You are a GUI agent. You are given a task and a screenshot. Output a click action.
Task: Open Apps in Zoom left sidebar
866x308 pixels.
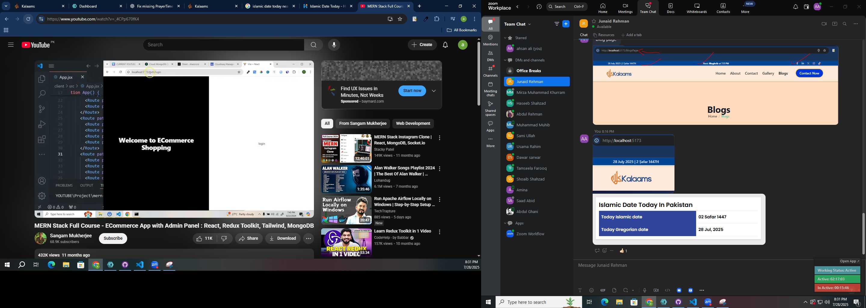pos(490,126)
